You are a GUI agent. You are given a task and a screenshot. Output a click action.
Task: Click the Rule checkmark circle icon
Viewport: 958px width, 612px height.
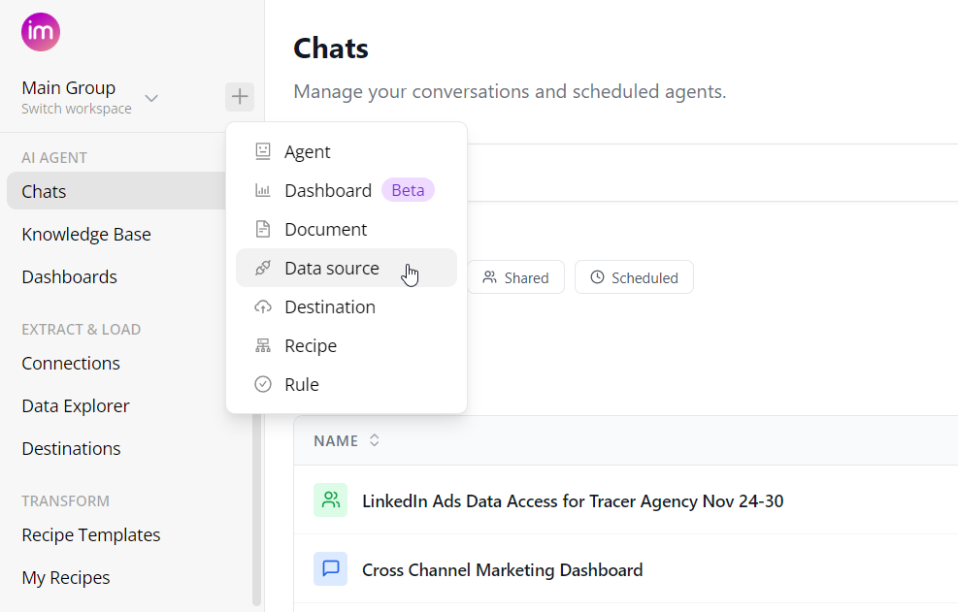tap(263, 385)
